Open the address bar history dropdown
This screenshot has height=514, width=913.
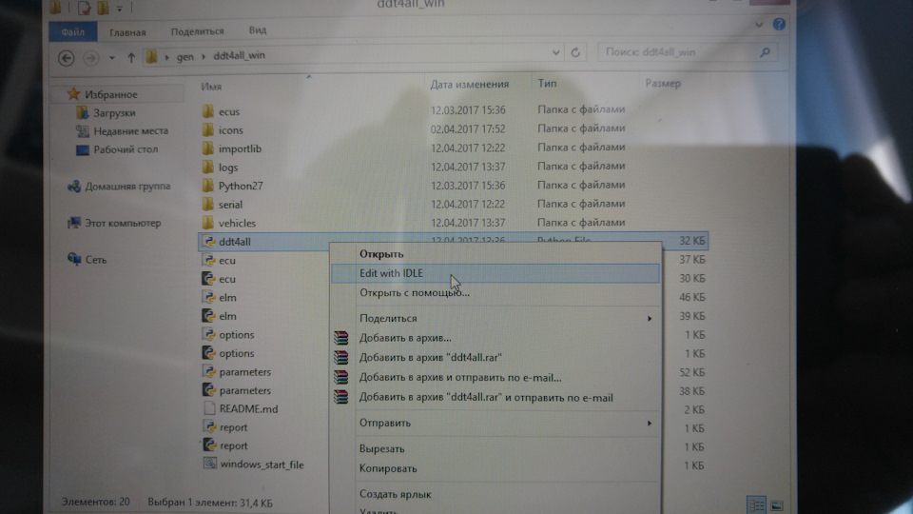click(x=557, y=55)
